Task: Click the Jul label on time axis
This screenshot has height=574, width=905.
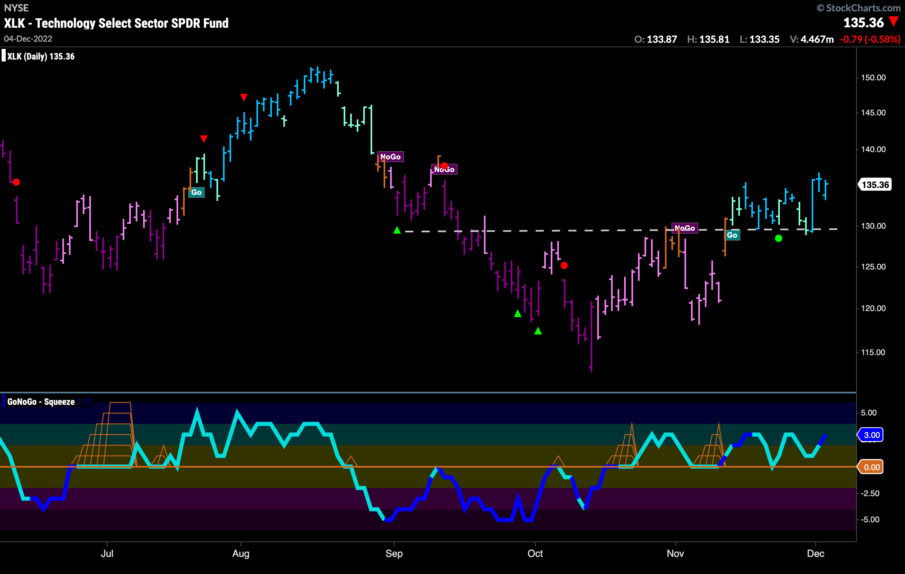Action: click(107, 554)
